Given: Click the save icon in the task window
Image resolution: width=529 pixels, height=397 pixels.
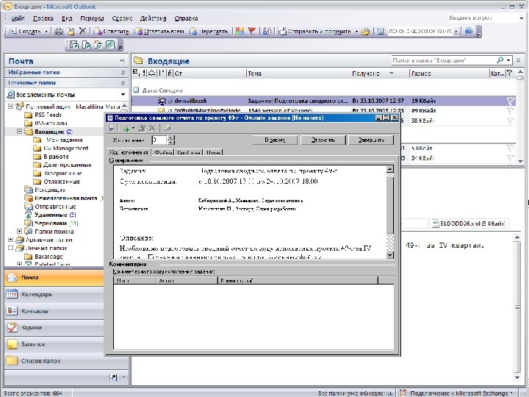Looking at the screenshot, I should pos(111,128).
